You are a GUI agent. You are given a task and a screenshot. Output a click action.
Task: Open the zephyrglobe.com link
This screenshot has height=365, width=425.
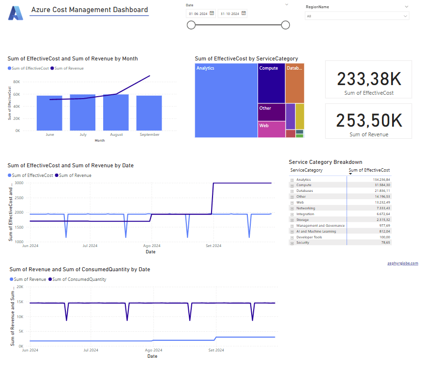(x=403, y=263)
